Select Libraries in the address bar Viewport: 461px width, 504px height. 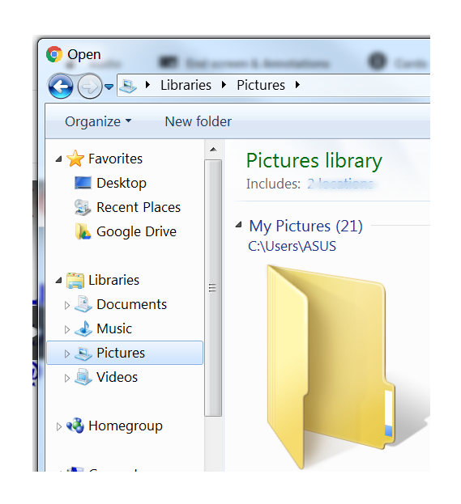tap(186, 85)
